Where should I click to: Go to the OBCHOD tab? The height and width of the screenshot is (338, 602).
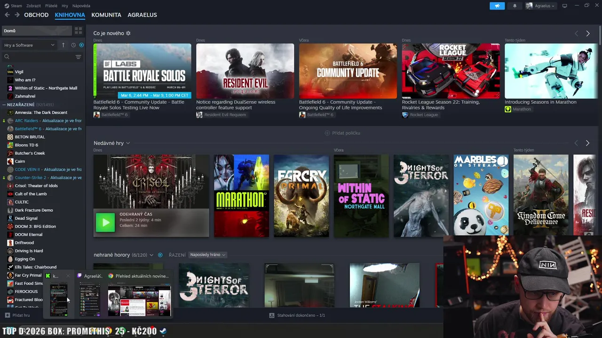[x=36, y=15]
